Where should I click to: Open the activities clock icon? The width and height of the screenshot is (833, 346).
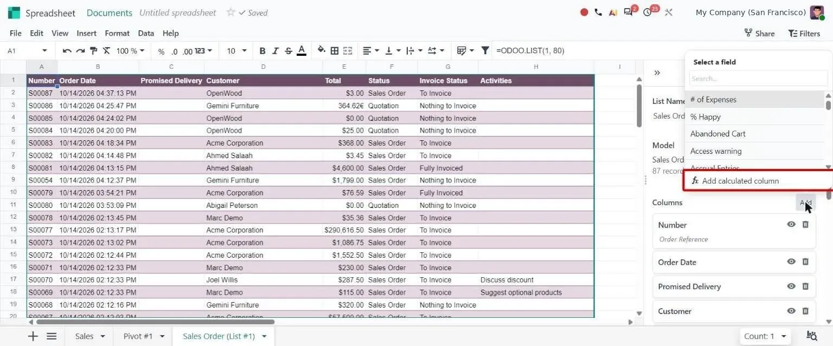click(x=648, y=11)
